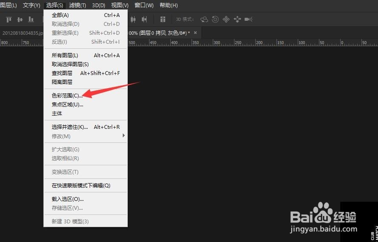Click the distribute right edges icon

pyautogui.click(x=144, y=19)
